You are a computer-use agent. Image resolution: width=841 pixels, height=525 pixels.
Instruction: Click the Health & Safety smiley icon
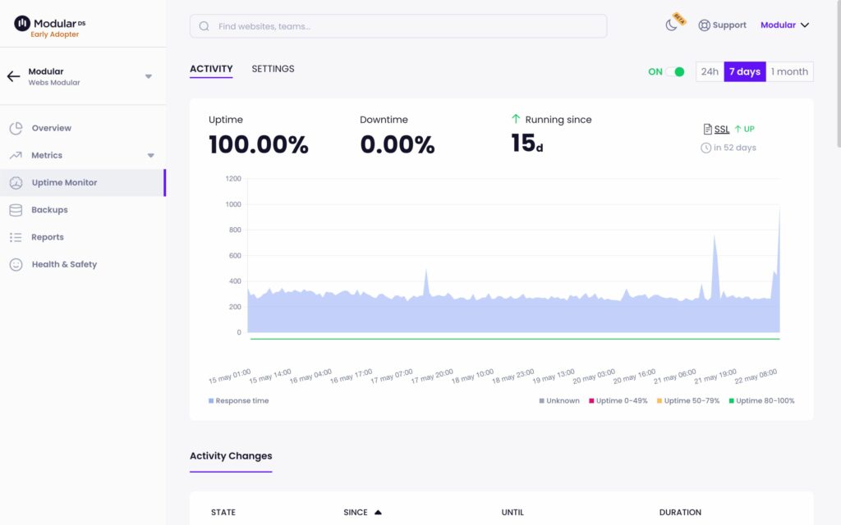(16, 264)
